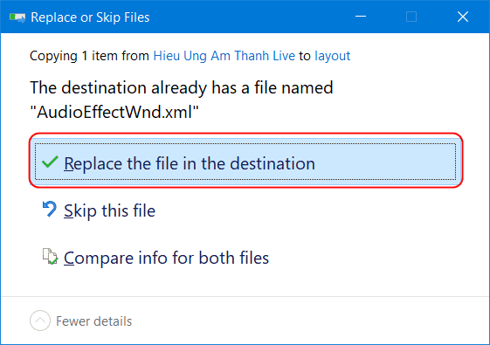Click the "Copying 1 item from" text

point(89,57)
